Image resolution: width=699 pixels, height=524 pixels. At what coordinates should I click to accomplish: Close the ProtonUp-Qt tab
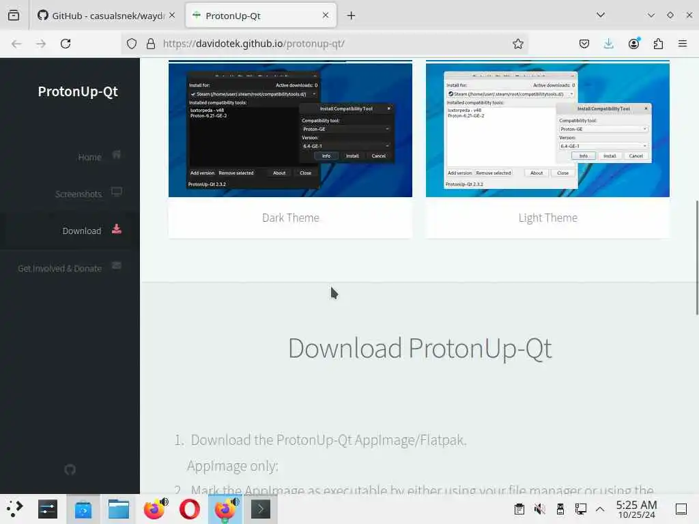coord(326,15)
